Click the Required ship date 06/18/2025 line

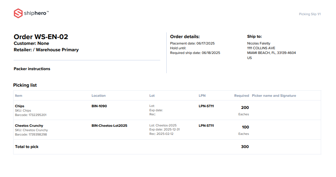point(195,53)
